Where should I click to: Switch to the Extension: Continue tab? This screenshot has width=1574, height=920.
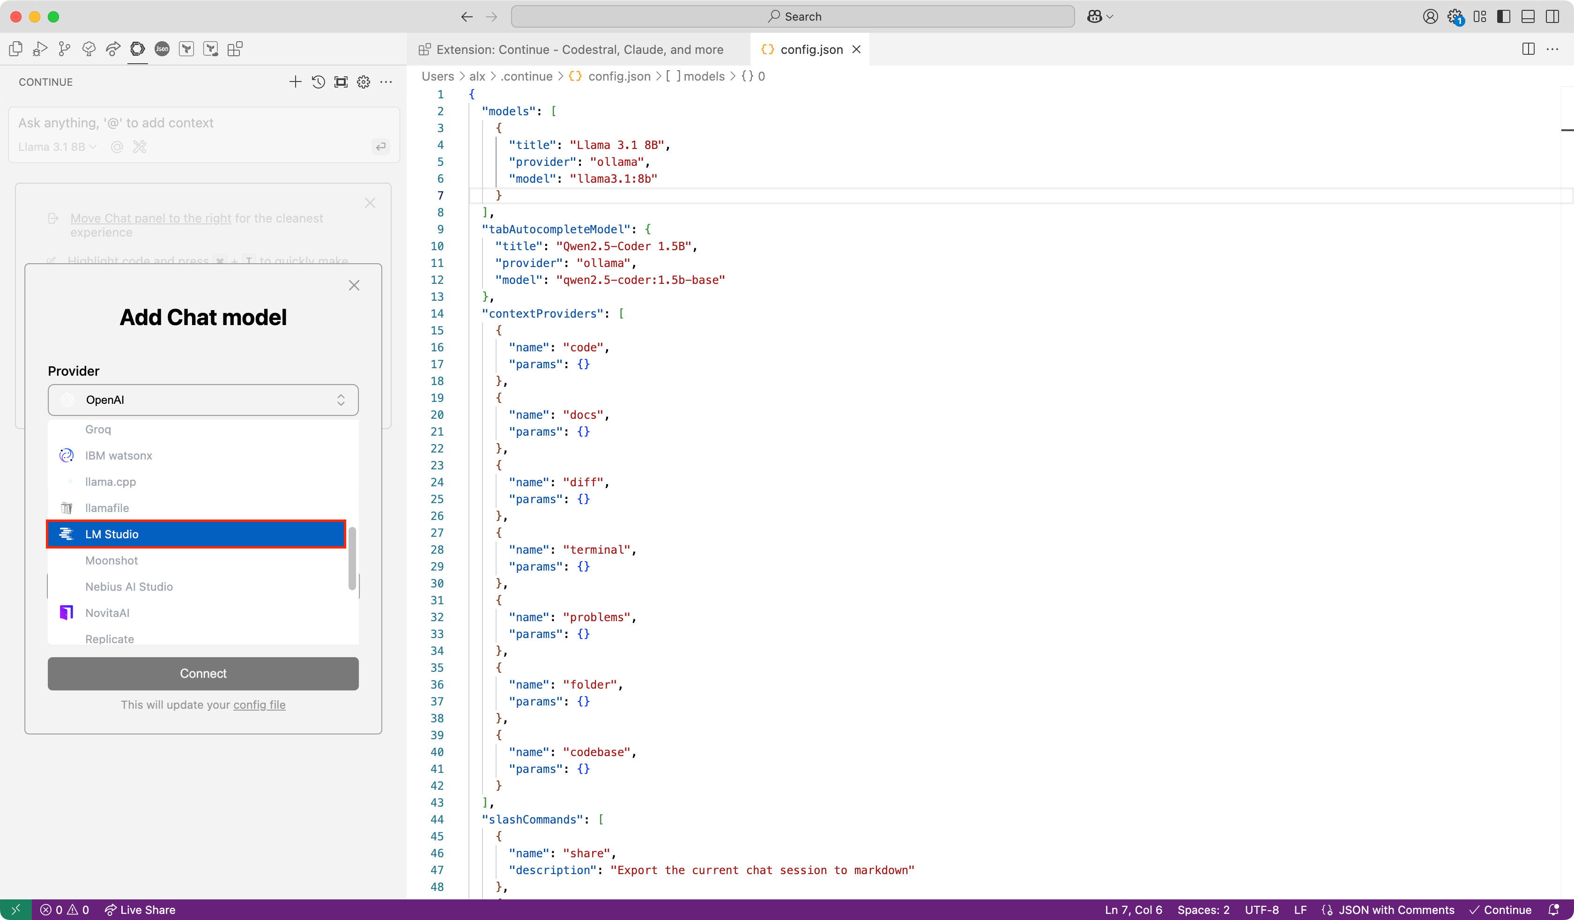tap(579, 49)
